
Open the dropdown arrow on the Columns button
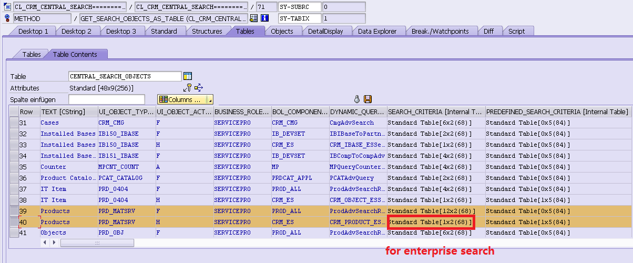pyautogui.click(x=210, y=99)
